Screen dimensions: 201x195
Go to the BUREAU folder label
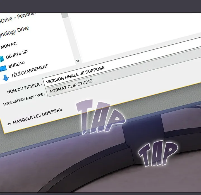[16, 65]
